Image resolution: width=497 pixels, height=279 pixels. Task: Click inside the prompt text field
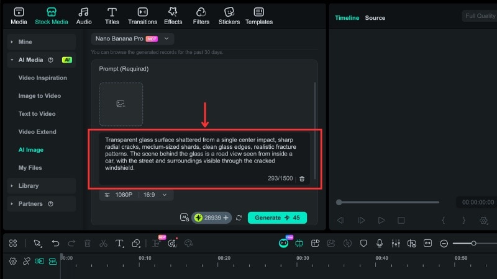[x=204, y=158]
